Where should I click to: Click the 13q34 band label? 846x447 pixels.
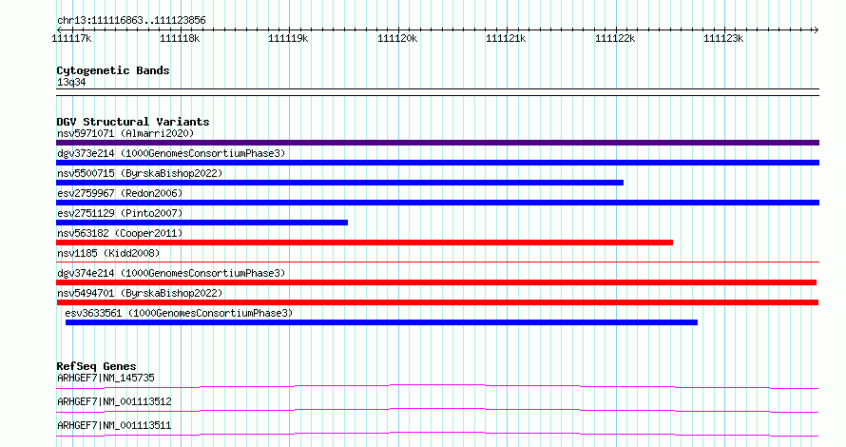click(71, 82)
